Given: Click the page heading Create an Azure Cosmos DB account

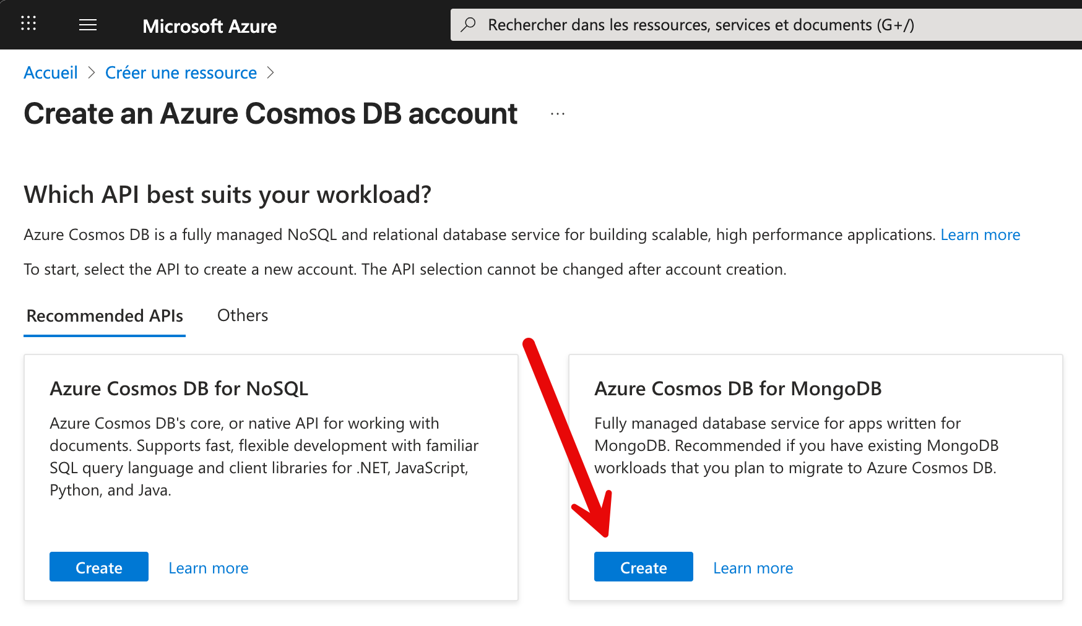Looking at the screenshot, I should 270,113.
